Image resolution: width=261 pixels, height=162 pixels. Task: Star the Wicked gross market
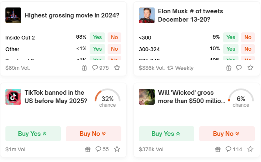point(250,149)
